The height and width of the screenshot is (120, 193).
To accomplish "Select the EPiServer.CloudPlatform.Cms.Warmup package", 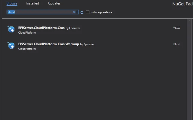I will coord(94,46).
